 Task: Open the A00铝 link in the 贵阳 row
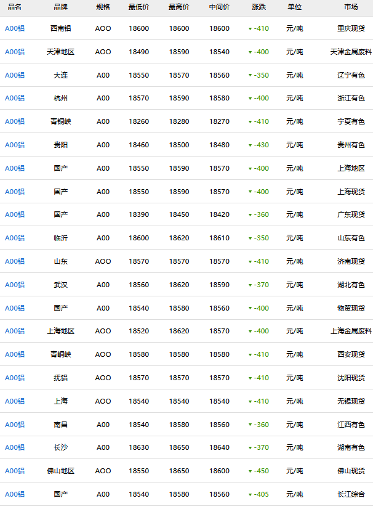pos(15,145)
